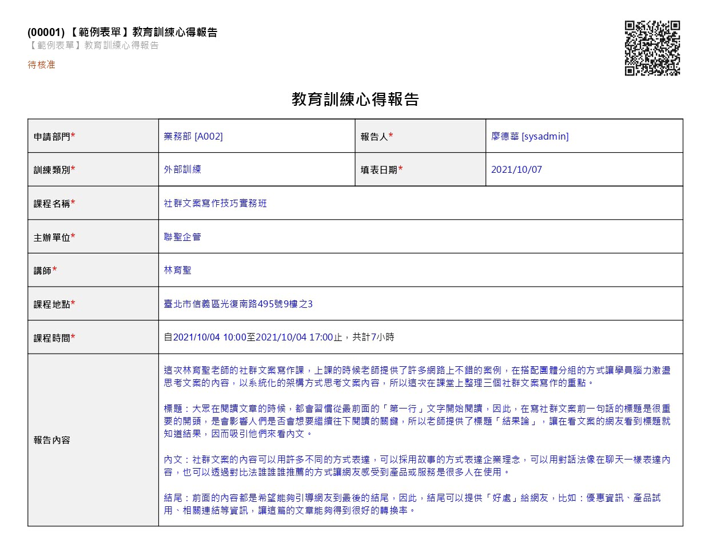Click the course location address
This screenshot has width=709, height=547.
coord(238,304)
